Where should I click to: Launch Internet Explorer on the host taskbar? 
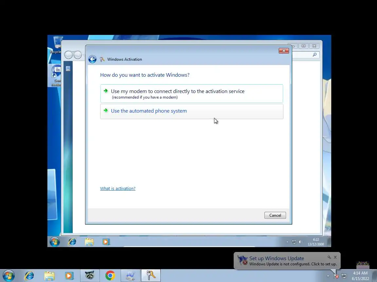(x=29, y=275)
